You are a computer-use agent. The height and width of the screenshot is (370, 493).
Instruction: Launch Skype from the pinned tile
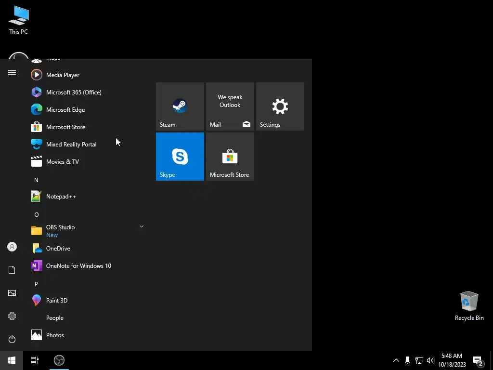coord(180,157)
